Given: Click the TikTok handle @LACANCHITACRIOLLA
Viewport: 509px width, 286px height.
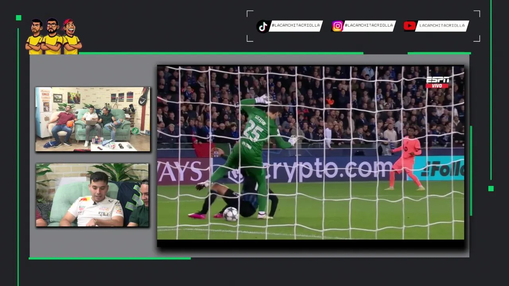Looking at the screenshot, I should coord(295,25).
